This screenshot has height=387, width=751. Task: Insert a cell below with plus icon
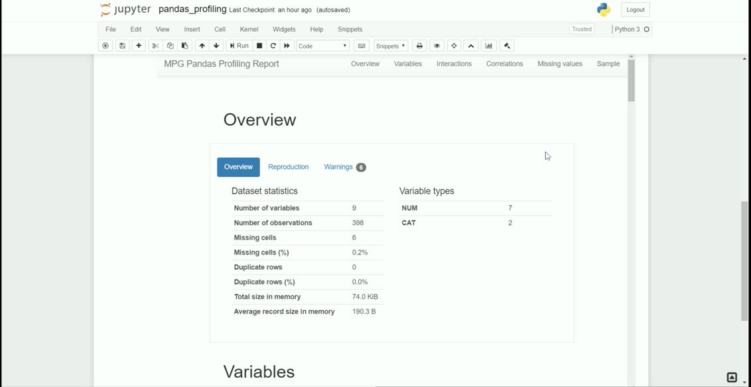coord(139,46)
